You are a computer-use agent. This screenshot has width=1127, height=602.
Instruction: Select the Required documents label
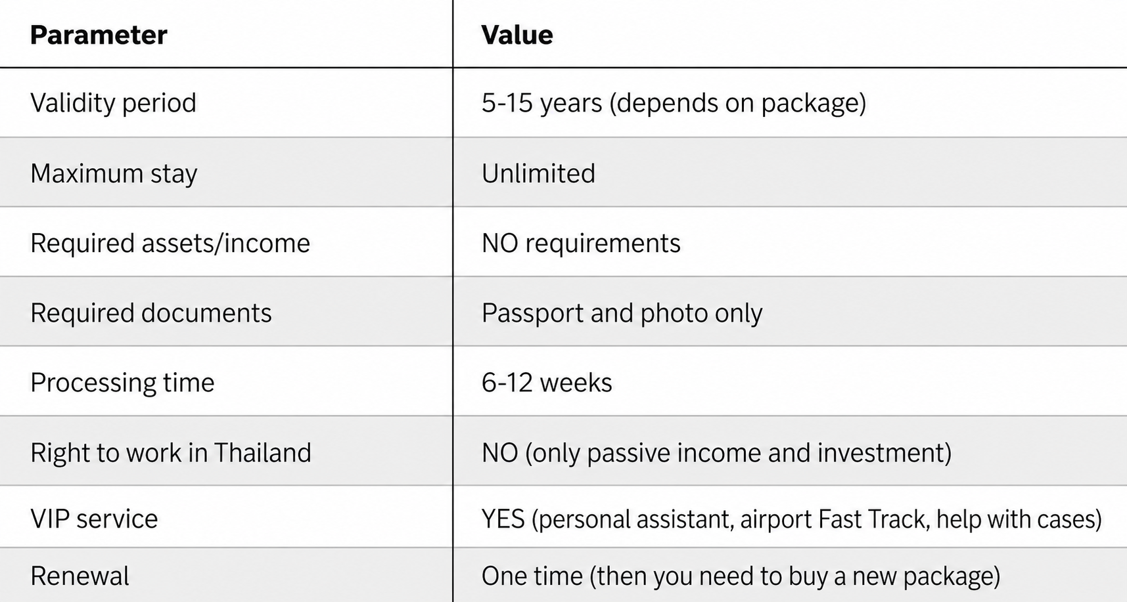coord(150,313)
